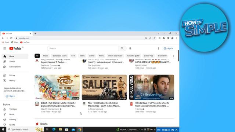235x132 pixels.
Task: Open a new browser tab
Action: click(x=35, y=33)
